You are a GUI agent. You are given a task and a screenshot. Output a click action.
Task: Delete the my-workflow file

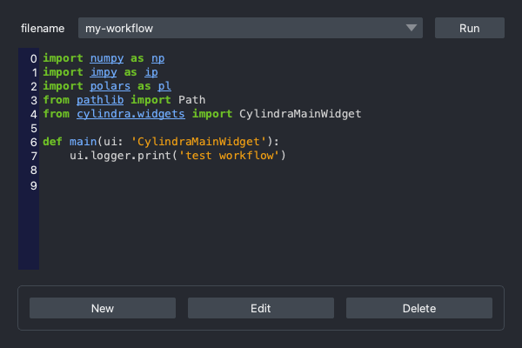coord(419,308)
